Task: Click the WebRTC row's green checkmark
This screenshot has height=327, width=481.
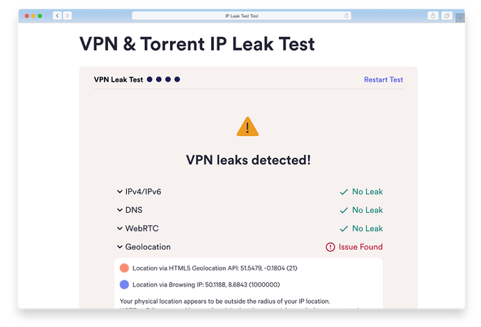Action: pos(343,228)
